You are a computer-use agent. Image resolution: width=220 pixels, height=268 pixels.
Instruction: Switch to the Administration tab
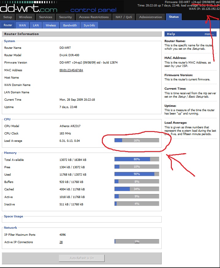tap(150, 17)
